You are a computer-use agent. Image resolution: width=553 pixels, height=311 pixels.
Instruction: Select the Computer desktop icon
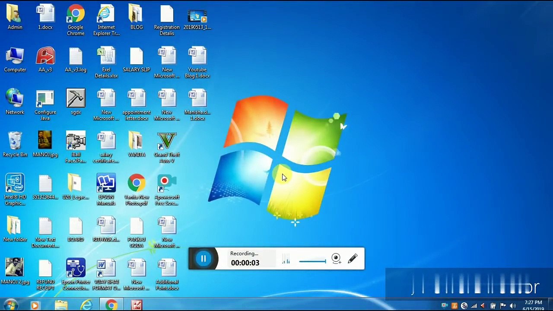tap(15, 60)
